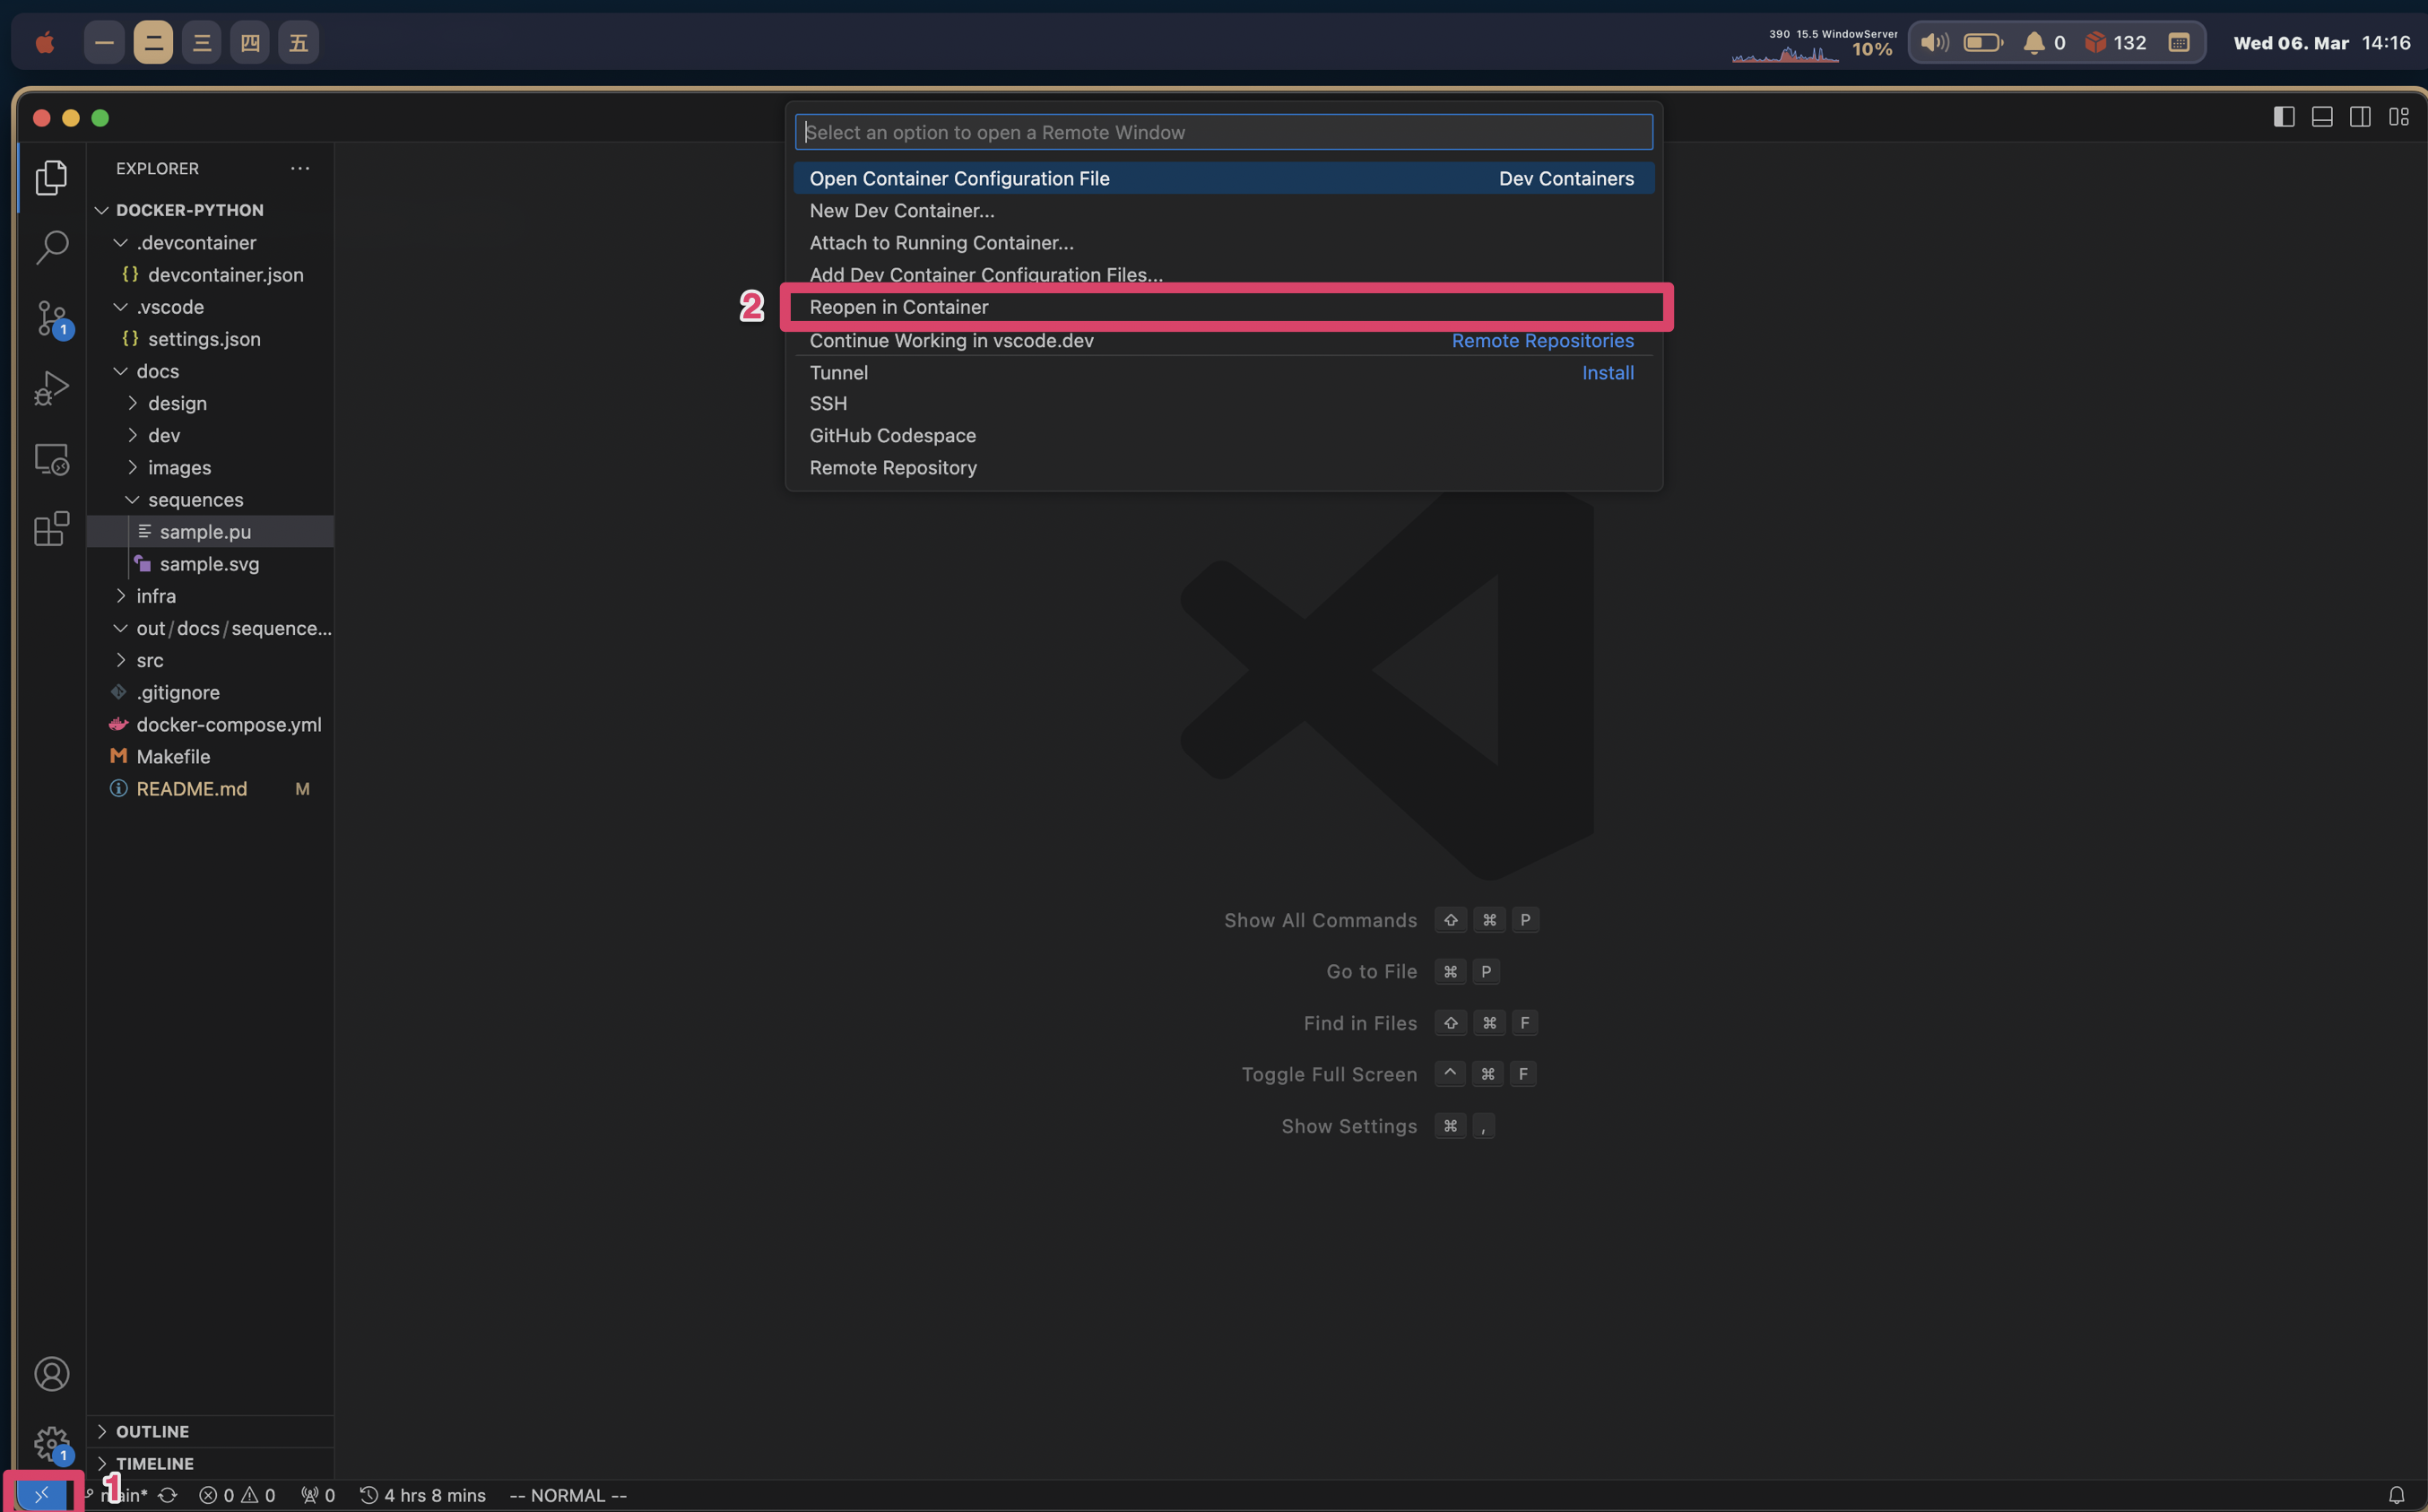
Task: Expand the infra folder in Explorer
Action: tap(155, 595)
